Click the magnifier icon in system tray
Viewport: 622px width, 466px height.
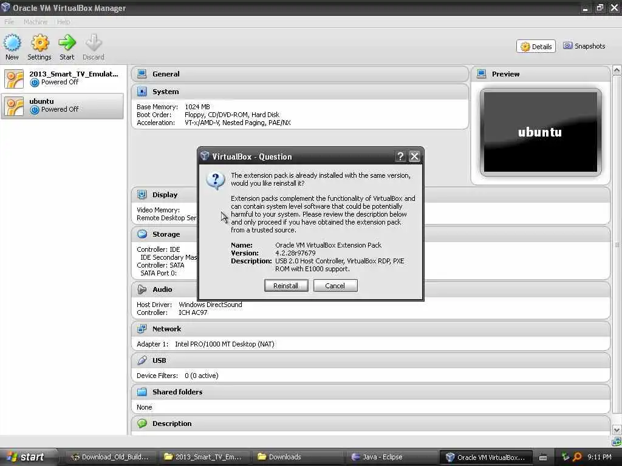tap(577, 457)
